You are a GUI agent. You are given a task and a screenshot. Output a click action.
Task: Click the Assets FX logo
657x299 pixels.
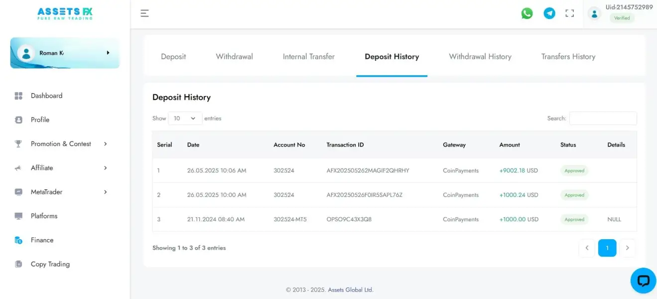(65, 13)
